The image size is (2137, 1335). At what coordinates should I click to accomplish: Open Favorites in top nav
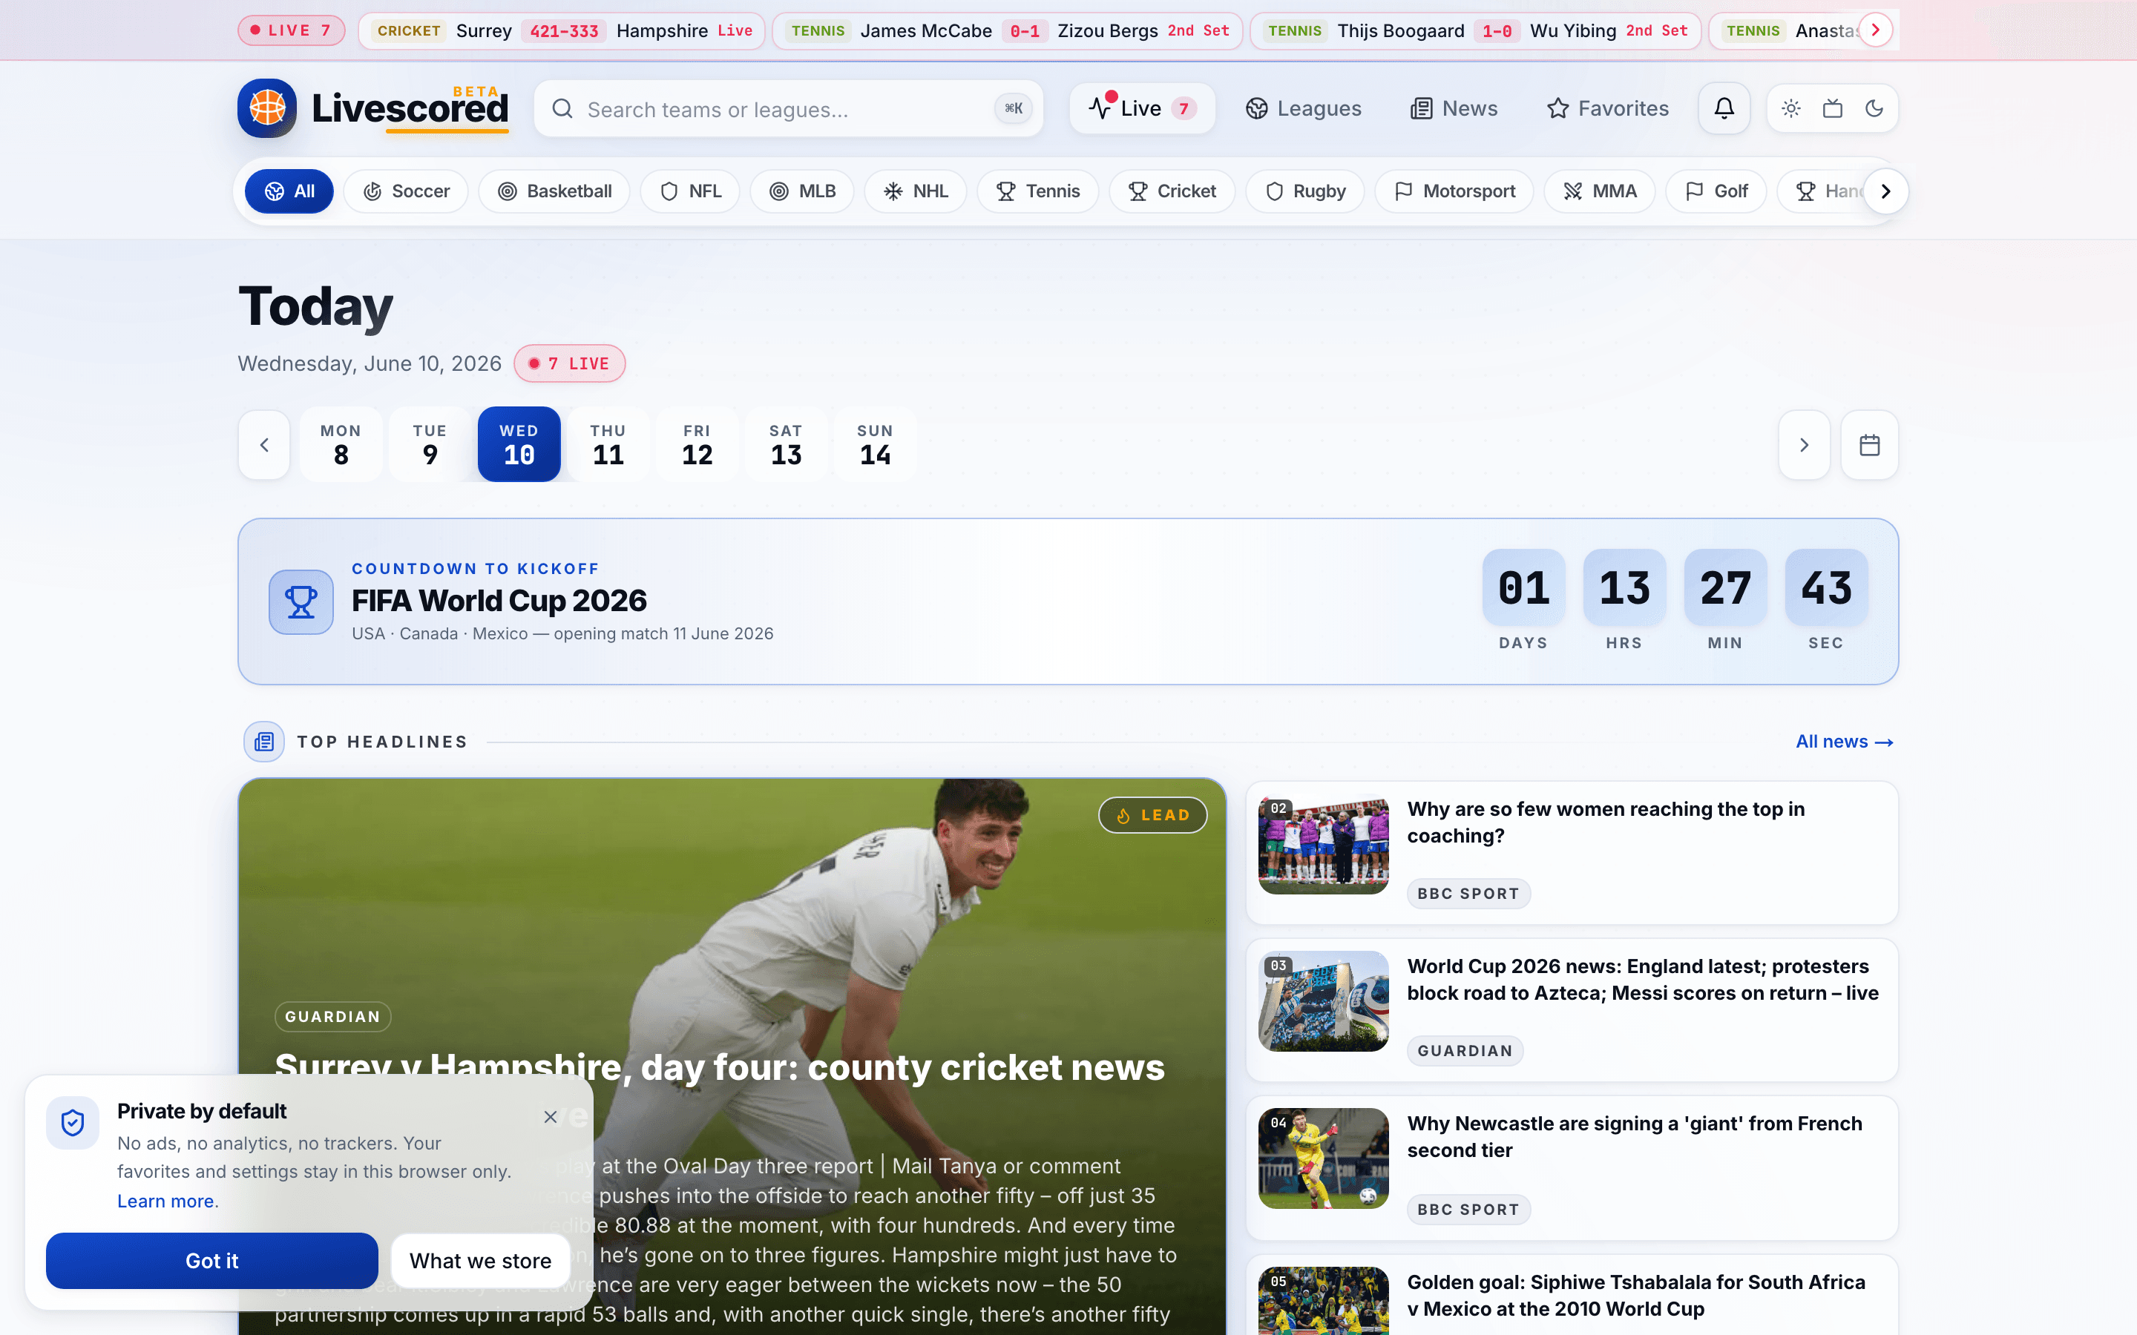click(x=1607, y=108)
